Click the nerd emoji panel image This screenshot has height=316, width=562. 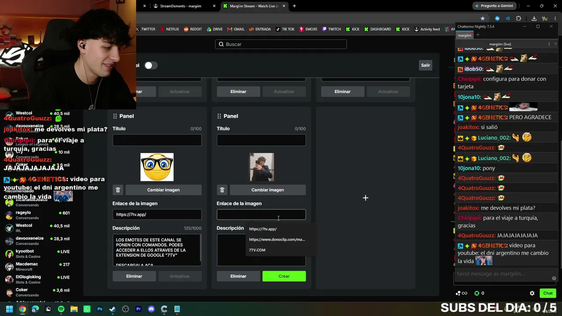click(157, 167)
